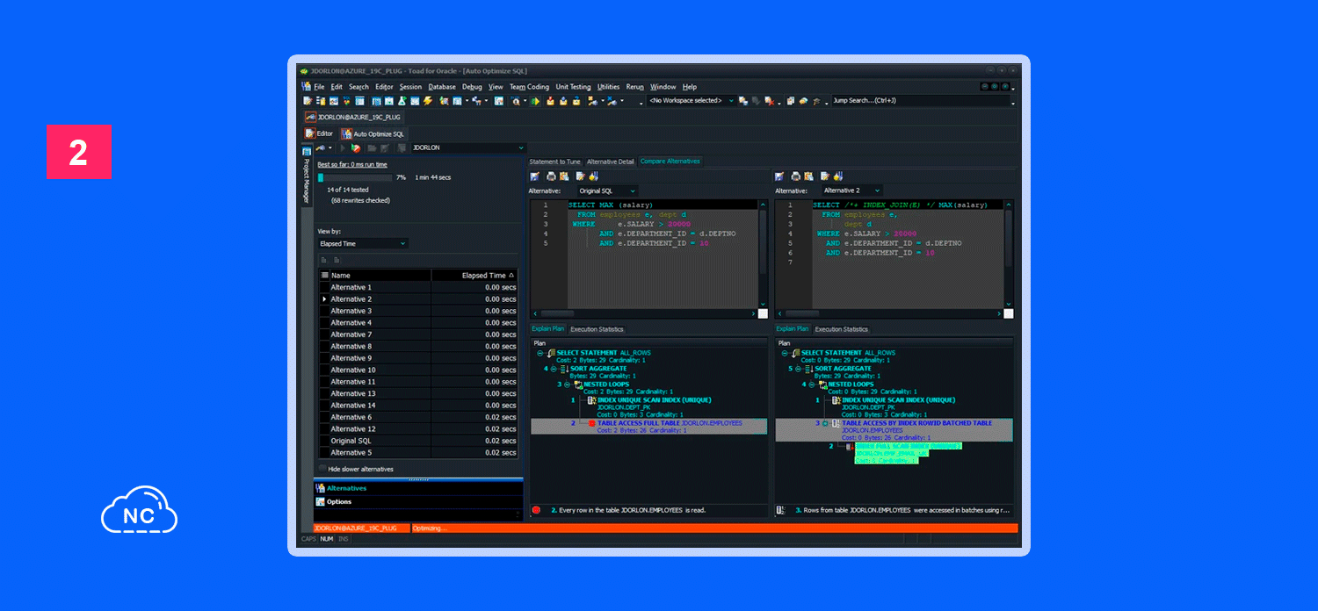The image size is (1318, 611).
Task: Click the cloud icon near Jump Search
Action: pyautogui.click(x=803, y=101)
